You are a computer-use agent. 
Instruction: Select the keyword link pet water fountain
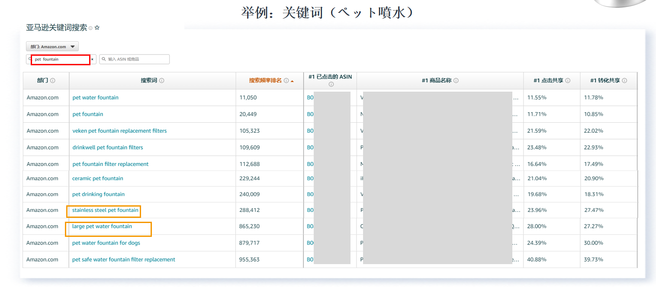click(x=95, y=97)
